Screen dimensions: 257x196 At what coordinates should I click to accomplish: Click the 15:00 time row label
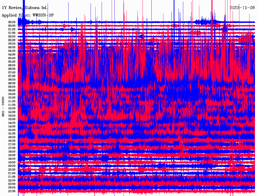(x=12, y=130)
